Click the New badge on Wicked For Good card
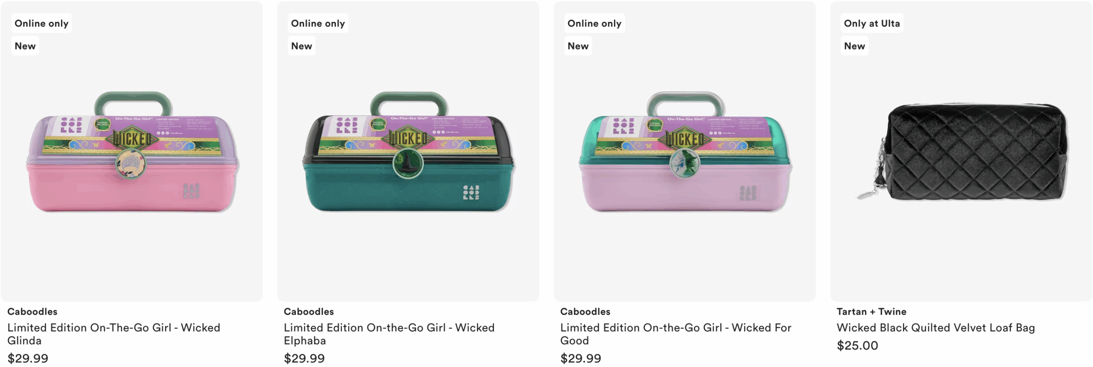This screenshot has width=1093, height=367. coord(578,46)
